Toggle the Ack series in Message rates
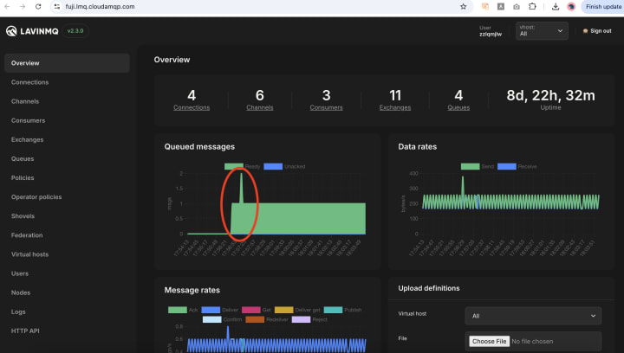The image size is (624, 353). pyautogui.click(x=183, y=310)
